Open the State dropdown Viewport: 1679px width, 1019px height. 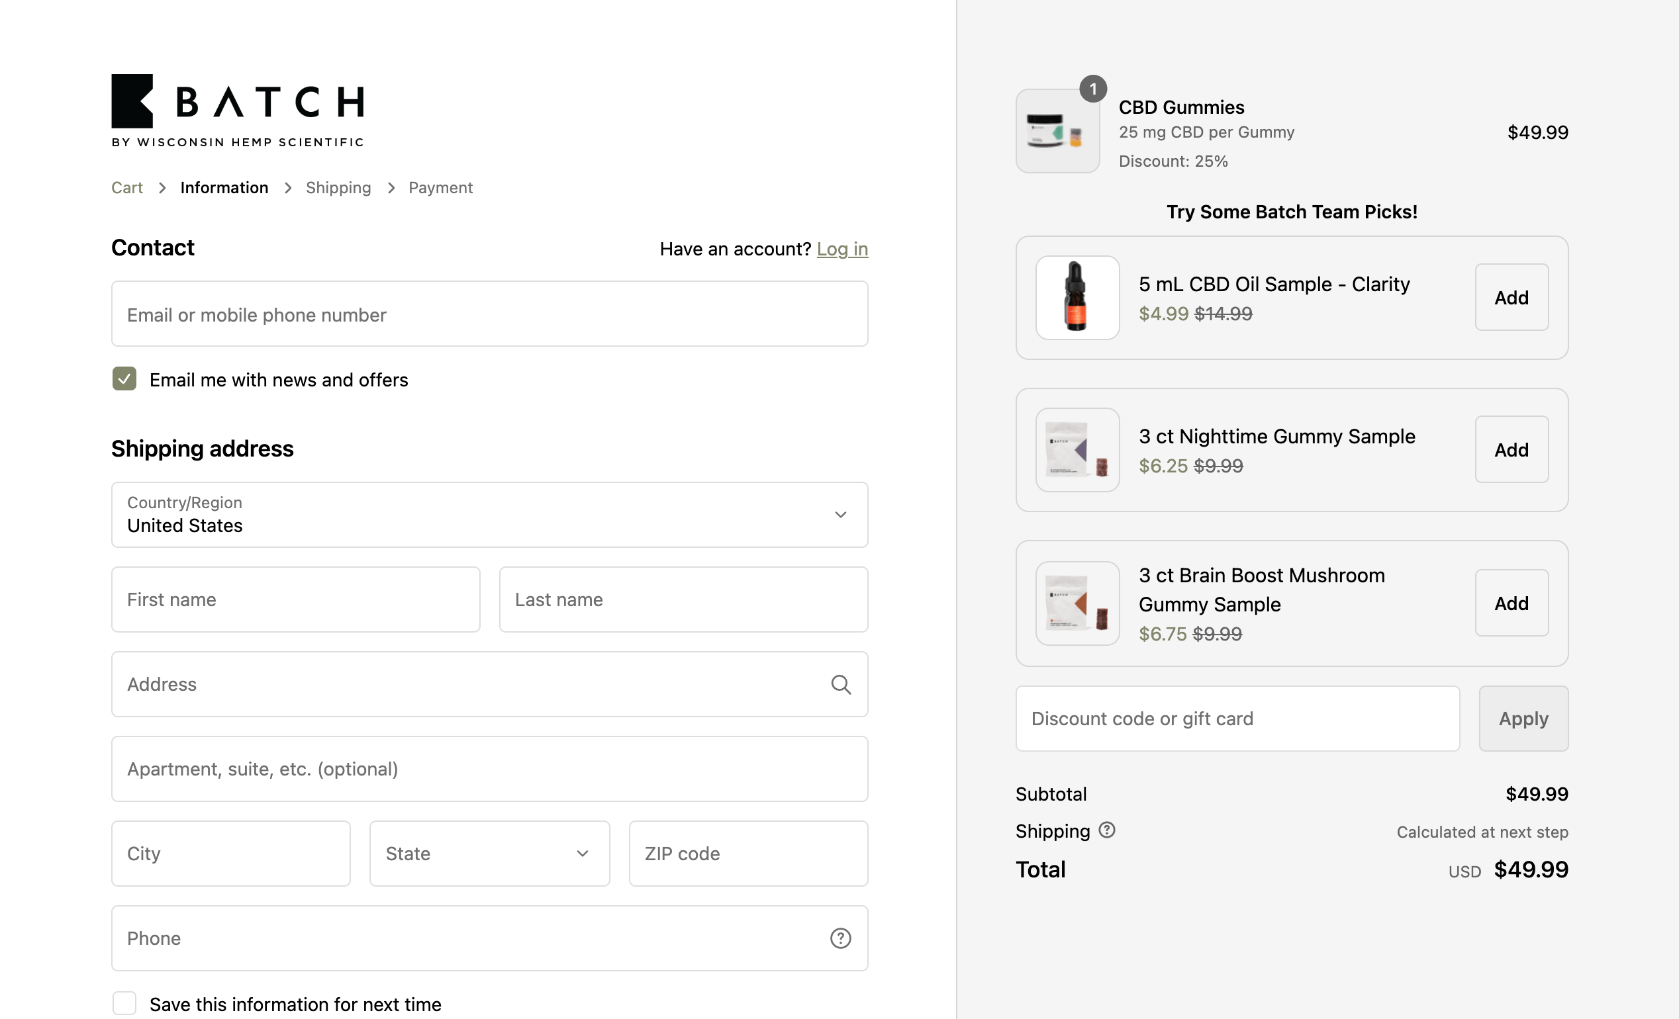click(489, 854)
